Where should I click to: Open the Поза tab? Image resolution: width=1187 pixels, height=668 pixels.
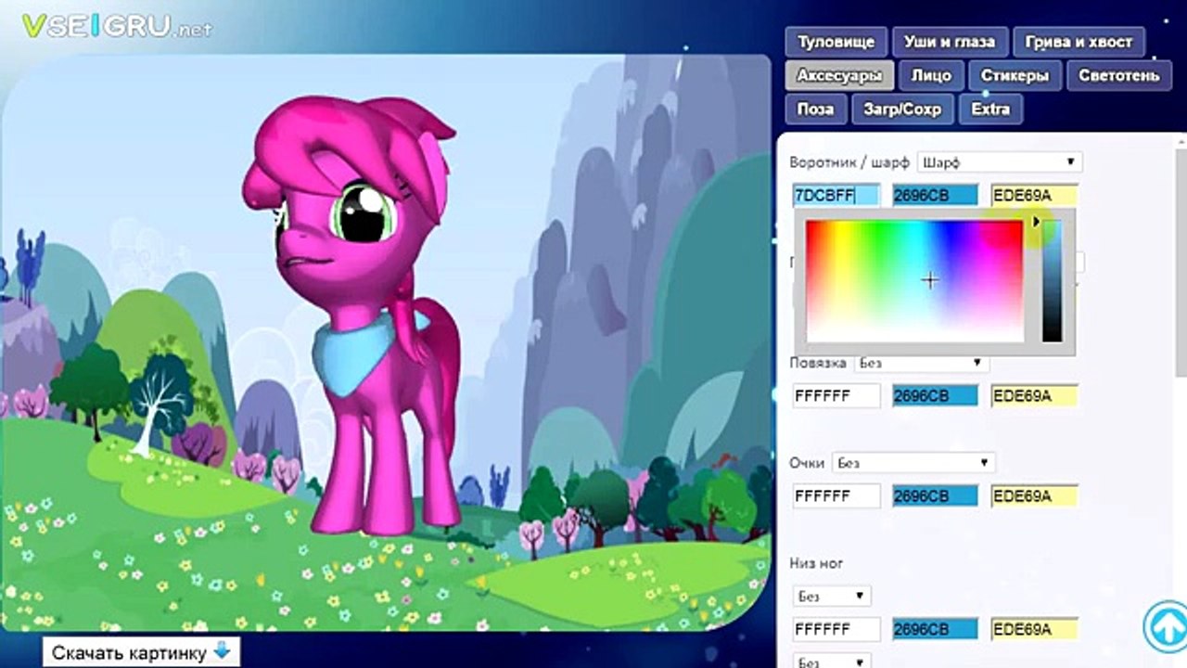815,109
